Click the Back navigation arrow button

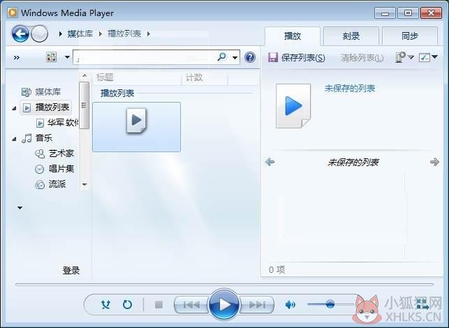tap(20, 33)
